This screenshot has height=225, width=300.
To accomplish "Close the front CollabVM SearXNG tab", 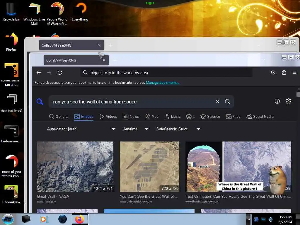I will coord(104,60).
